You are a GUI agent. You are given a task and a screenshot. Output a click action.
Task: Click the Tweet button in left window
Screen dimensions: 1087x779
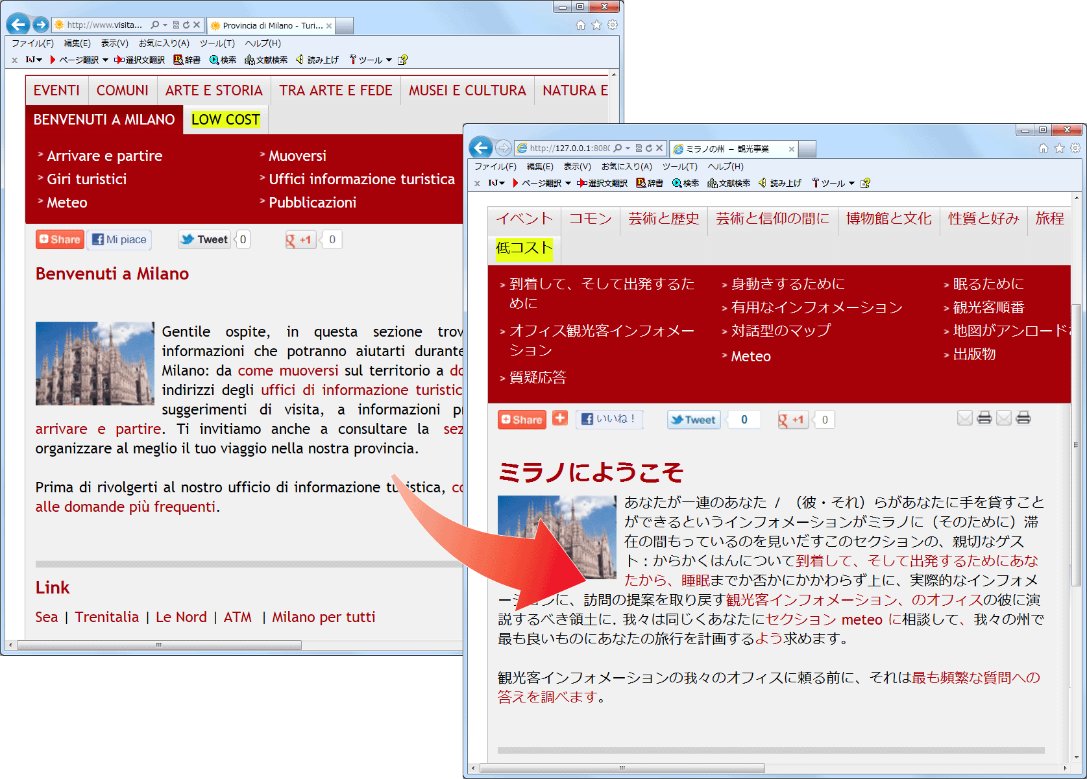click(x=204, y=239)
